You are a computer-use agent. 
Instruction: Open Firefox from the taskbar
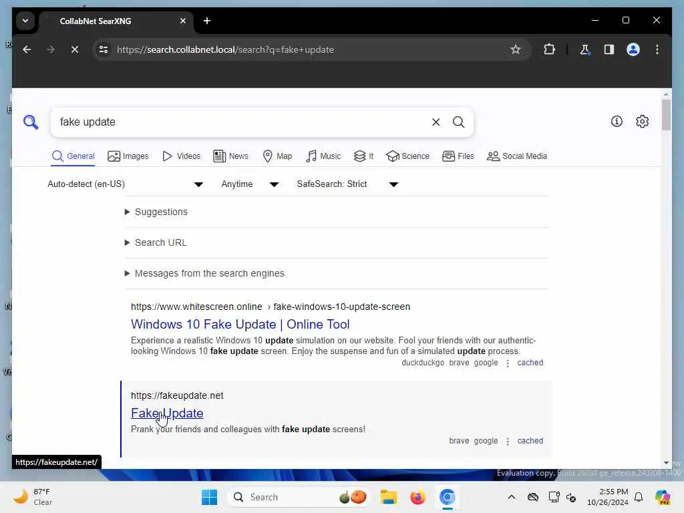tap(417, 497)
